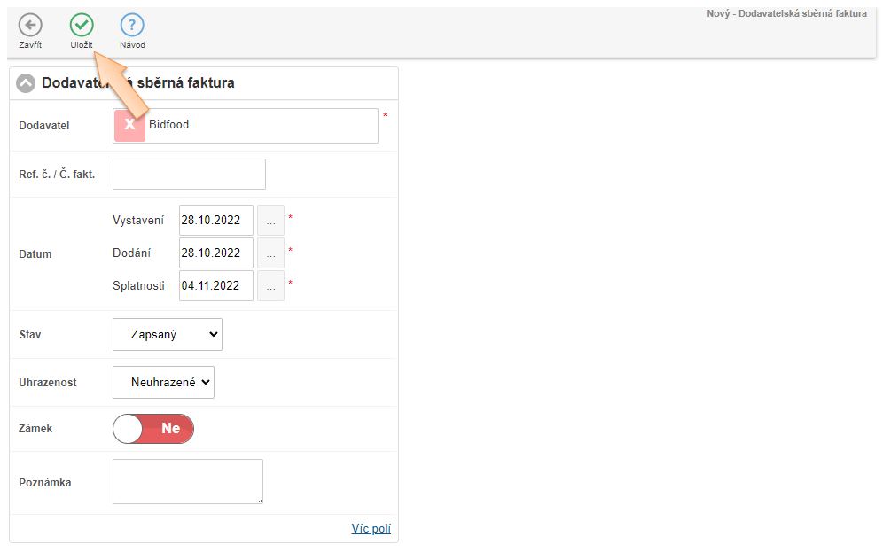Open date picker for Dodání
This screenshot has height=552, width=883.
(x=270, y=253)
